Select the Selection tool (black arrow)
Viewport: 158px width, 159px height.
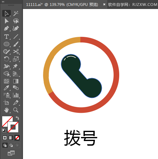click(x=7, y=13)
